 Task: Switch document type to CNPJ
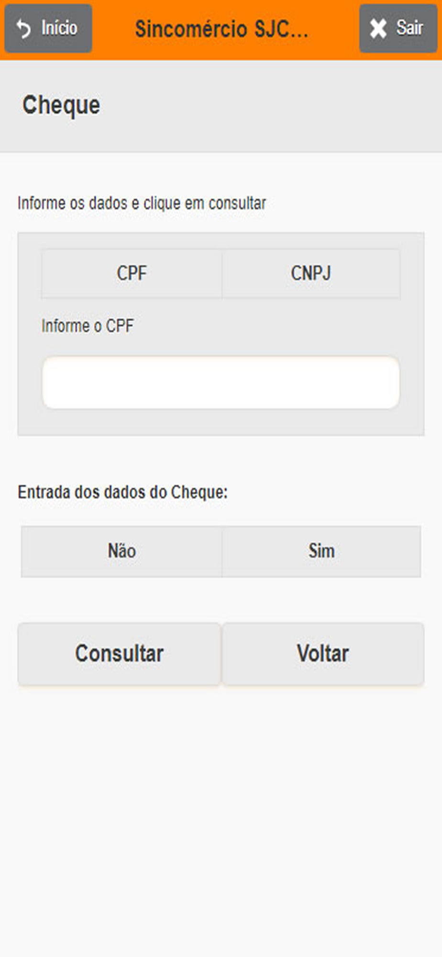311,274
